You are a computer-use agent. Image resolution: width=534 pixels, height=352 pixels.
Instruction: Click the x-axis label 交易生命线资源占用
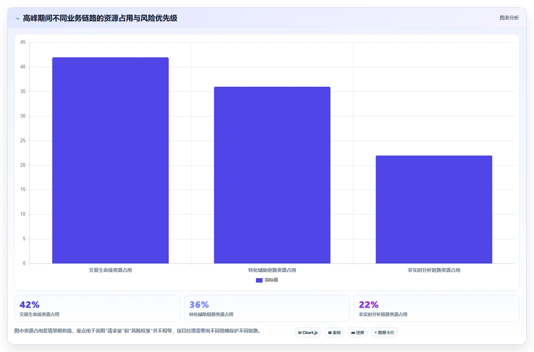pyautogui.click(x=110, y=270)
